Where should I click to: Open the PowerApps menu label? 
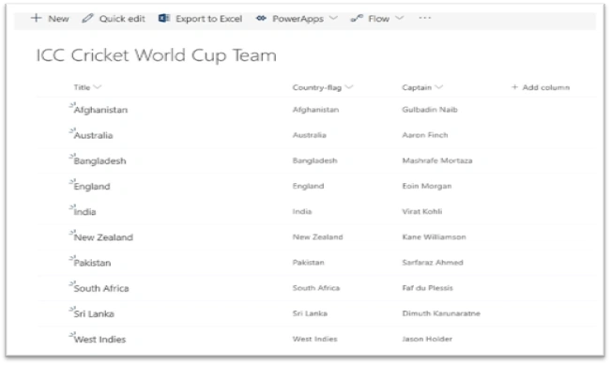(x=298, y=19)
